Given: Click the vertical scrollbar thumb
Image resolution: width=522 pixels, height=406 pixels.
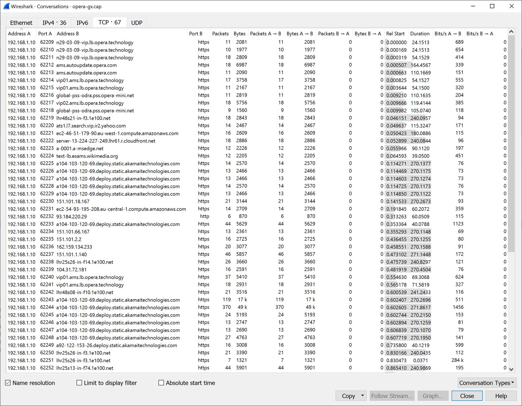Looking at the screenshot, I should 511,143.
